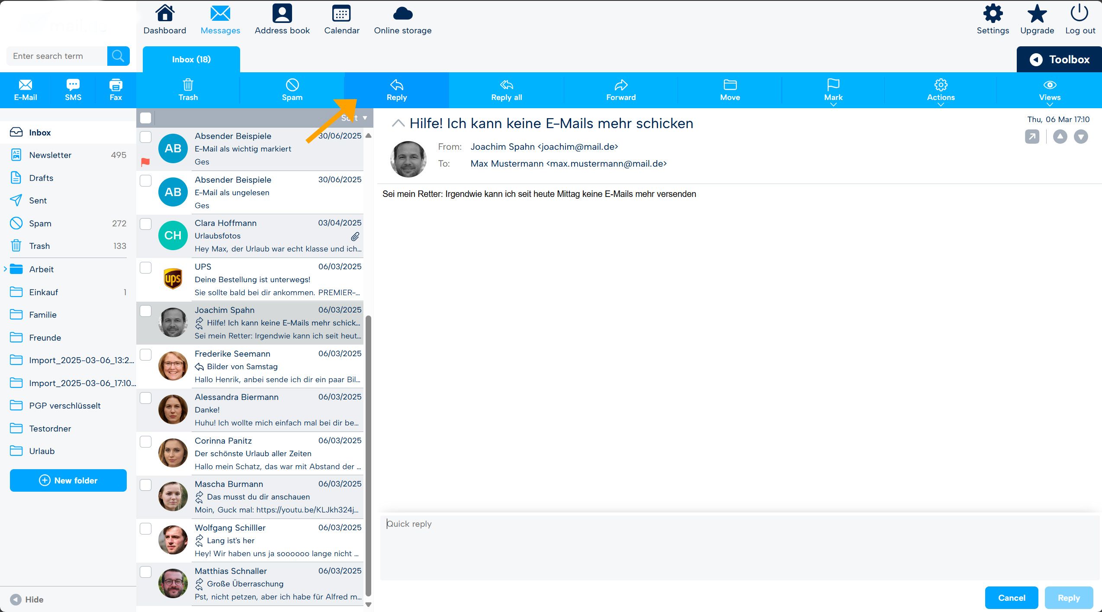Open the attachment paperclip on Clara Hoffmann's email
Image resolution: width=1102 pixels, height=612 pixels.
pyautogui.click(x=355, y=236)
